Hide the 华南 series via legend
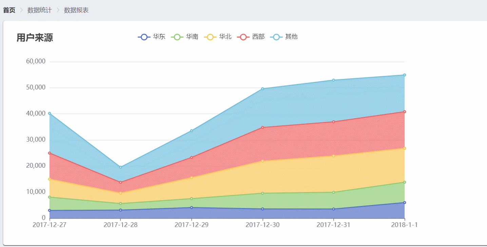This screenshot has height=247, width=487. [x=177, y=37]
